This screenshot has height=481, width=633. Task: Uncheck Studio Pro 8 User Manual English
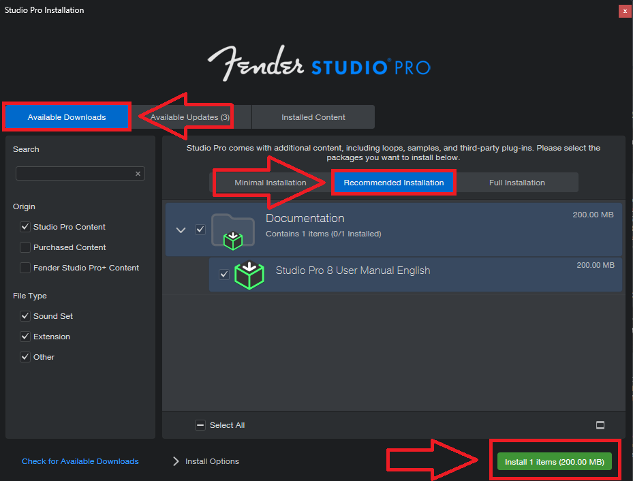tap(224, 275)
